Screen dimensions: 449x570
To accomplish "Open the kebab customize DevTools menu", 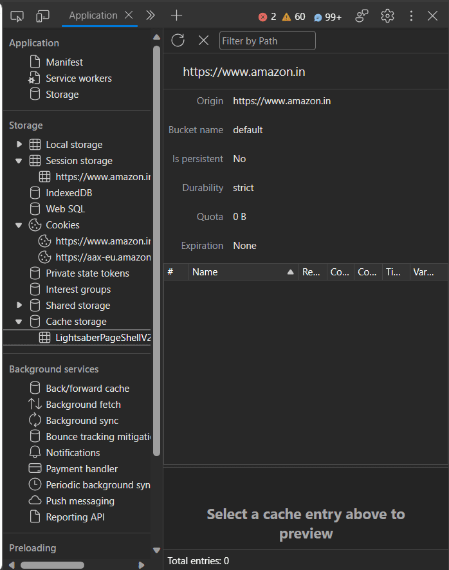I will tap(411, 16).
